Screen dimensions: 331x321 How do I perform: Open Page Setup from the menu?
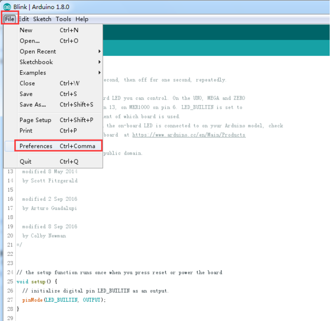coord(53,120)
